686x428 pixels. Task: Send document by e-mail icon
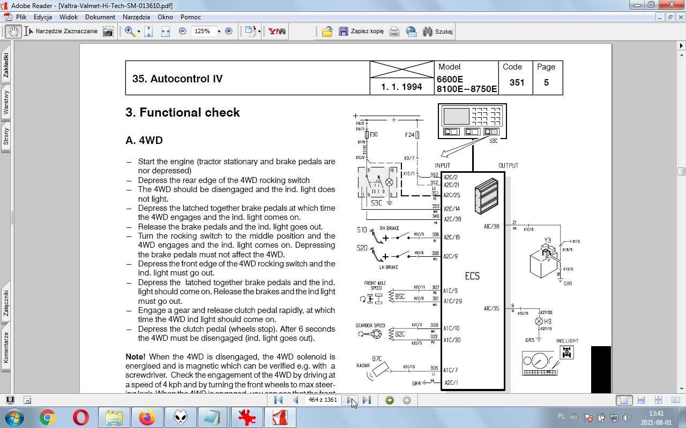pos(412,32)
